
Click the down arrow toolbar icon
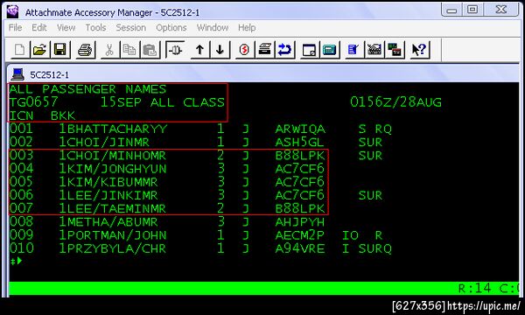tap(220, 50)
